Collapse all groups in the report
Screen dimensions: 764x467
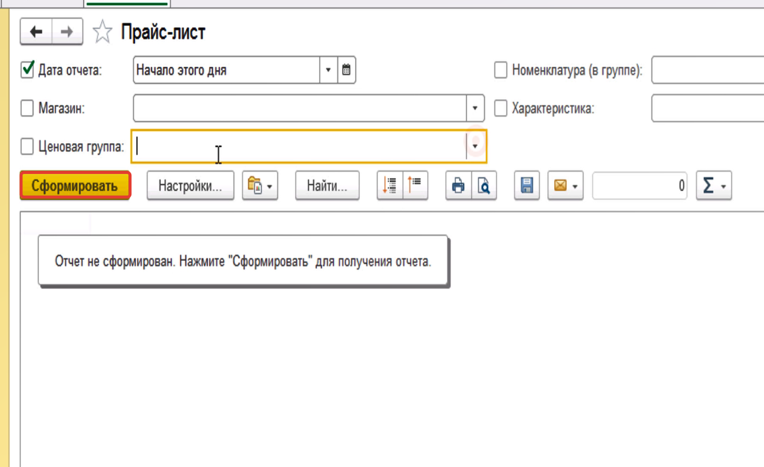pyautogui.click(x=390, y=186)
